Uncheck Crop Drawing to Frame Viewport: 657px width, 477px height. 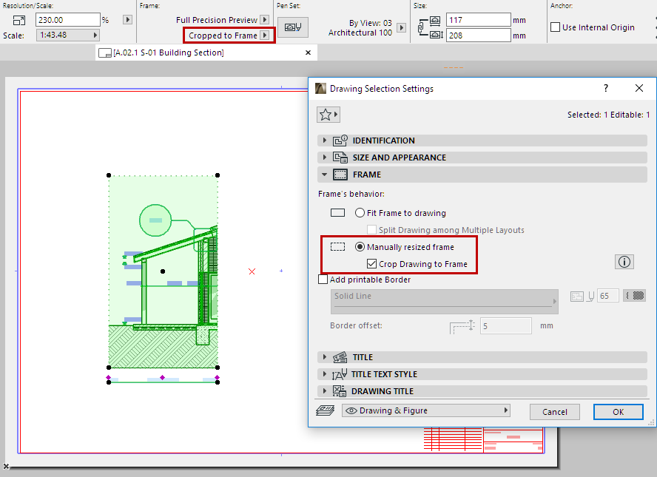pyautogui.click(x=371, y=264)
